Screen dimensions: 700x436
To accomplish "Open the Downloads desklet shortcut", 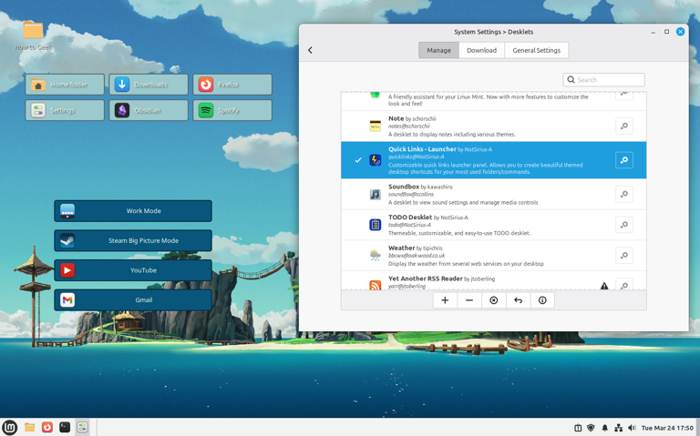I will (x=149, y=85).
